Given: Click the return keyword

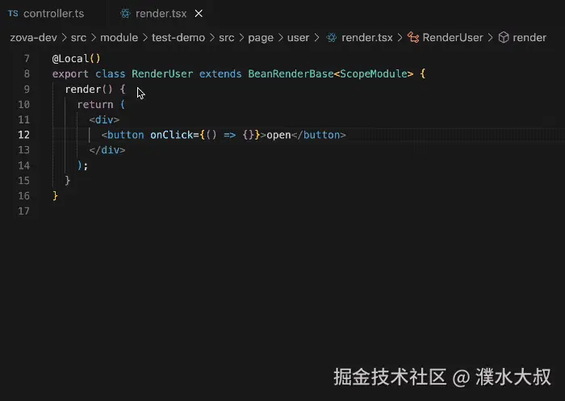Looking at the screenshot, I should (95, 104).
